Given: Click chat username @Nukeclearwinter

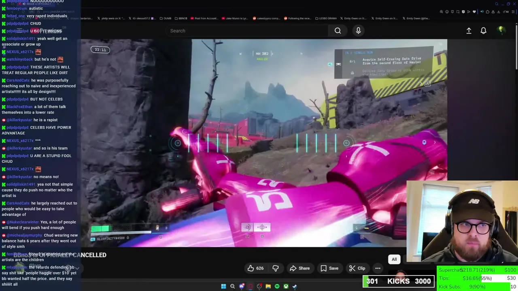Looking at the screenshot, I should 23,222.
